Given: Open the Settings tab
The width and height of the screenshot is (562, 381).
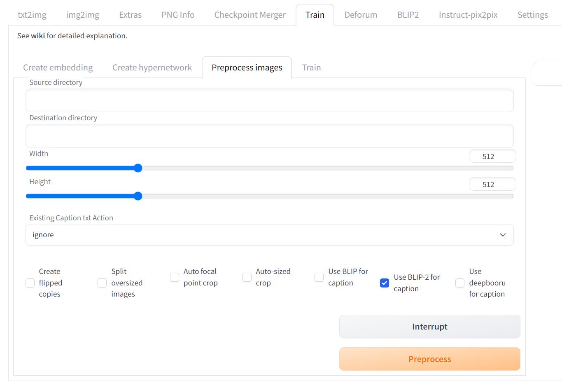Looking at the screenshot, I should tap(532, 14).
